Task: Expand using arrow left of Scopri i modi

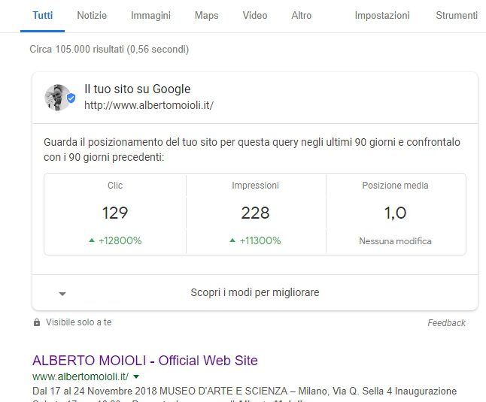Action: [62, 293]
